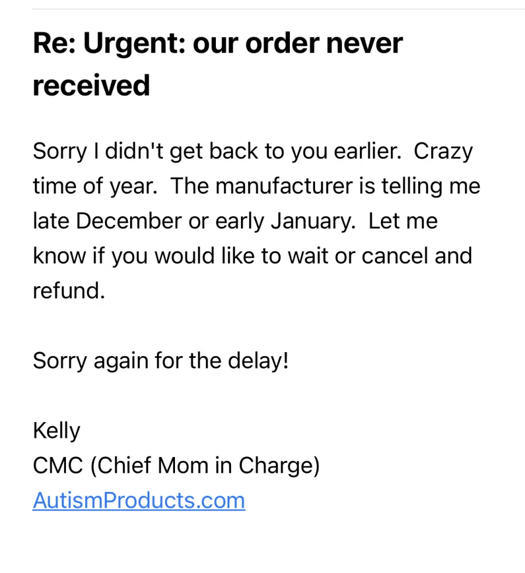Open the AutismProducts.com link
525x573 pixels.
[139, 501]
